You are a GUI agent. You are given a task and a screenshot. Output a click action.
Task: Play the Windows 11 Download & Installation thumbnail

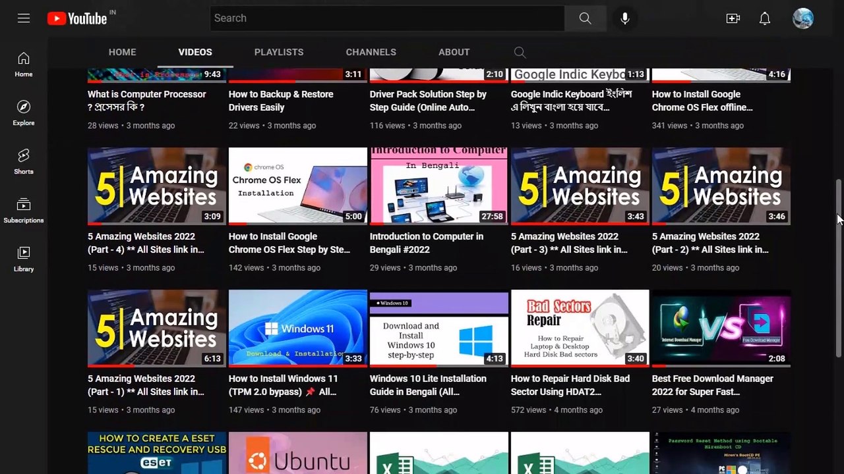tap(298, 329)
